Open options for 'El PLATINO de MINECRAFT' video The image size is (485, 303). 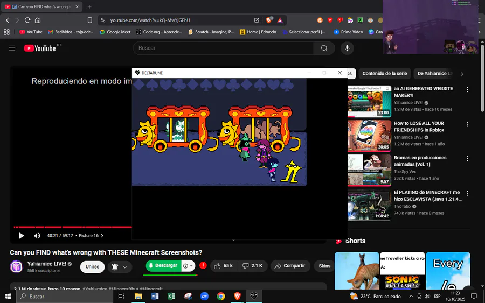click(x=467, y=193)
